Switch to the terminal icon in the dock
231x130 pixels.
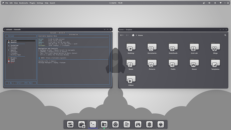tap(93, 124)
